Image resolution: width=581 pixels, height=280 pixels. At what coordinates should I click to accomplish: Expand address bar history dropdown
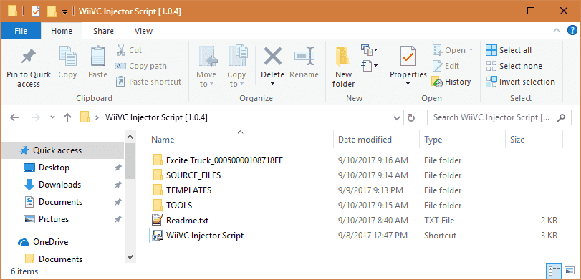(x=397, y=117)
